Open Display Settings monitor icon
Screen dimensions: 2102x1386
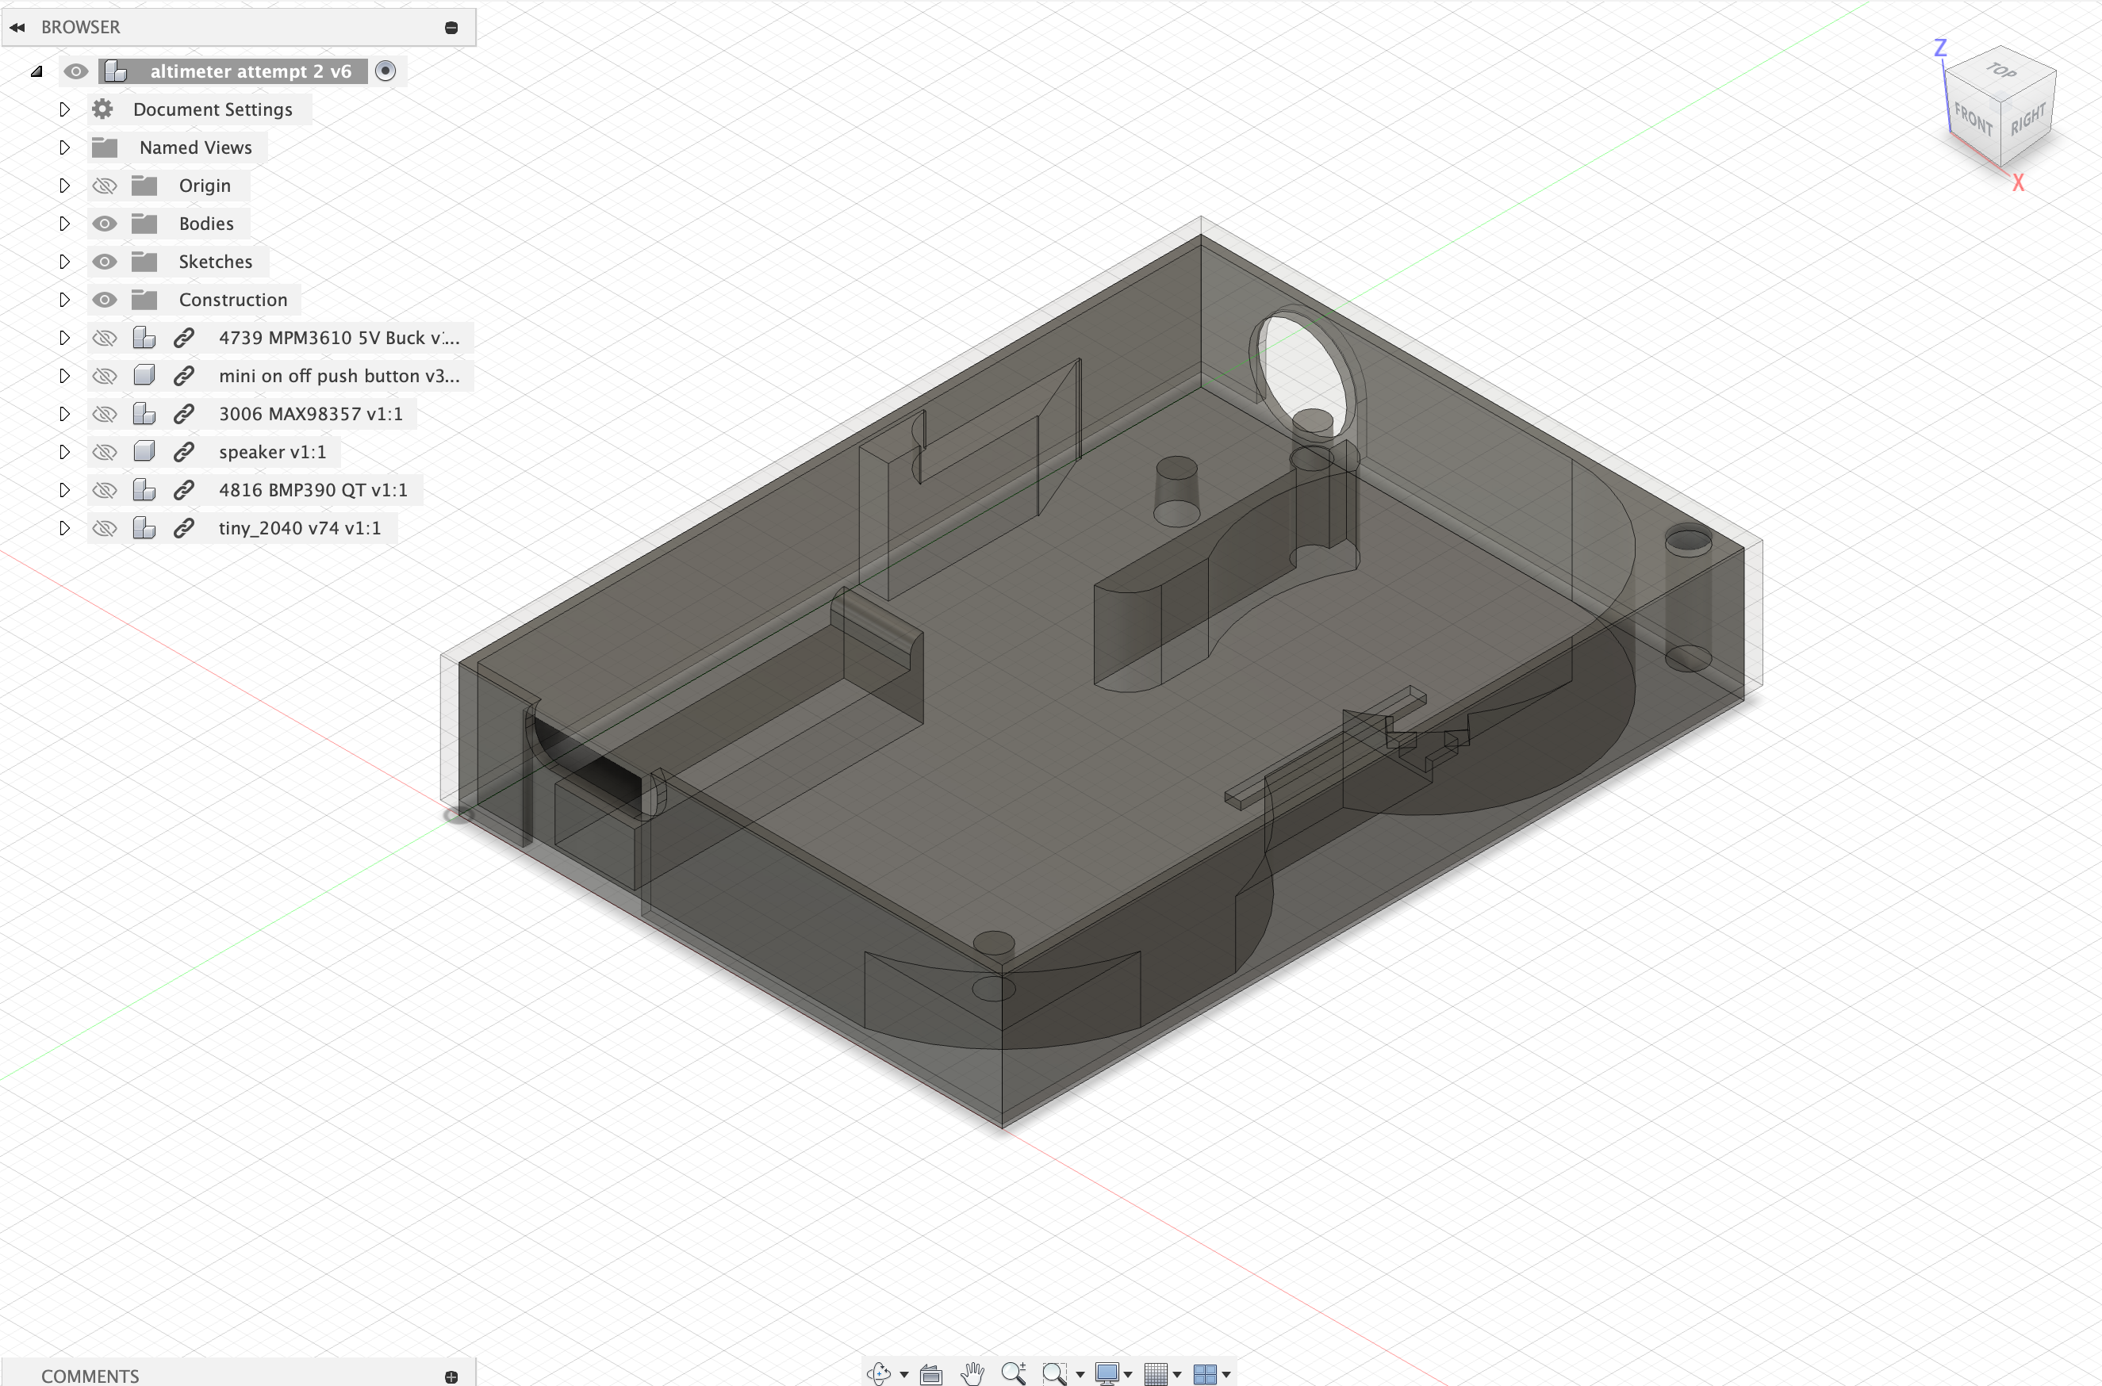coord(1107,1373)
